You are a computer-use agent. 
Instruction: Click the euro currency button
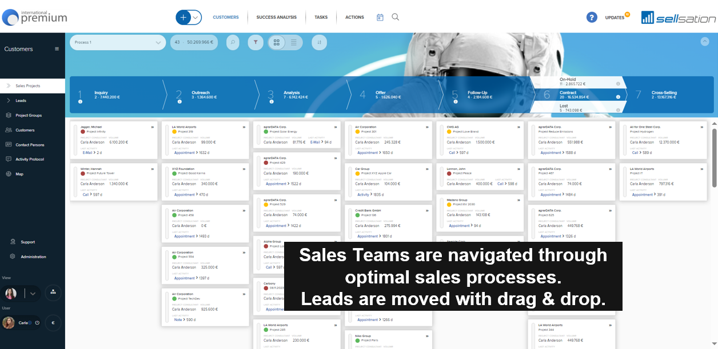[53, 323]
